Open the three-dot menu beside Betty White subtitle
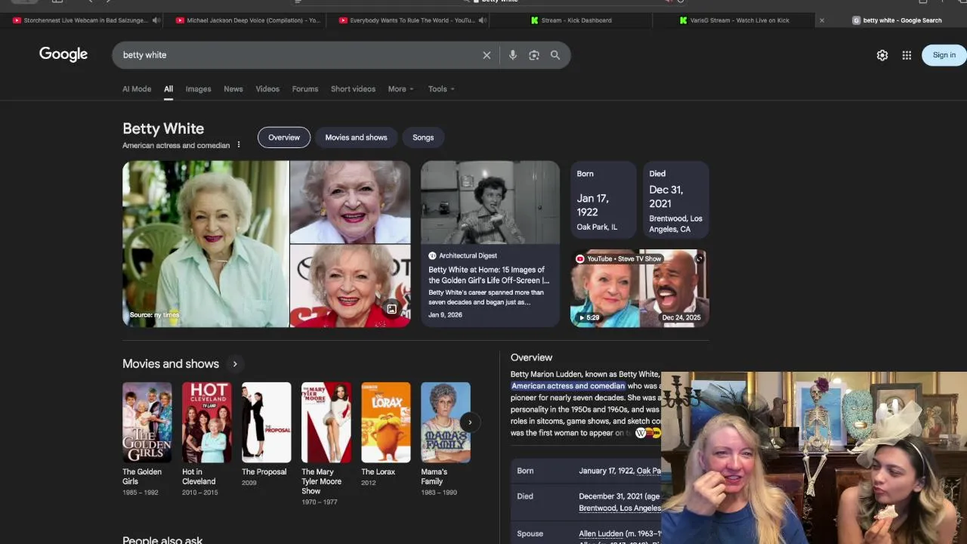 (x=239, y=145)
